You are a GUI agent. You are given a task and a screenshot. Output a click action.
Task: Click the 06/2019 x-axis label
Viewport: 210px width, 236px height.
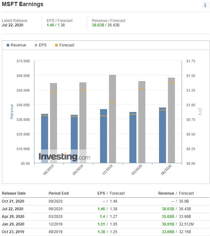tap(48, 170)
